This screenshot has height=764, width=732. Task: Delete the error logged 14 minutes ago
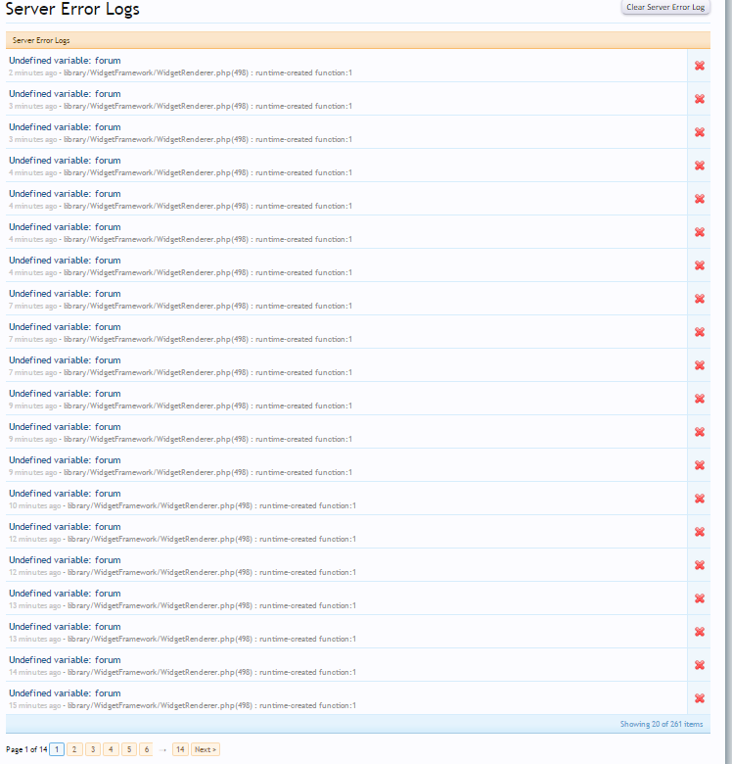pos(699,665)
